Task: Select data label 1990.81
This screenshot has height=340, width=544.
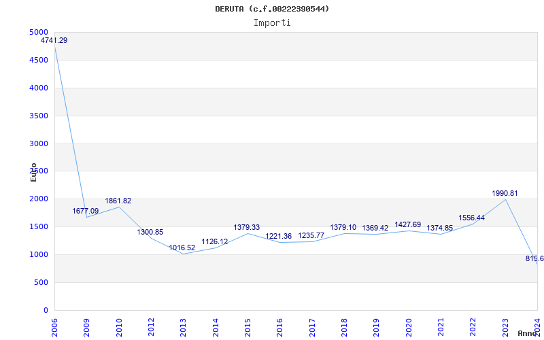Action: pos(505,193)
